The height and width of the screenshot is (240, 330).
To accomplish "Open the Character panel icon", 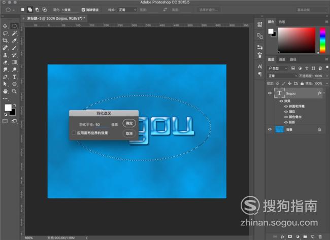I will [260, 66].
